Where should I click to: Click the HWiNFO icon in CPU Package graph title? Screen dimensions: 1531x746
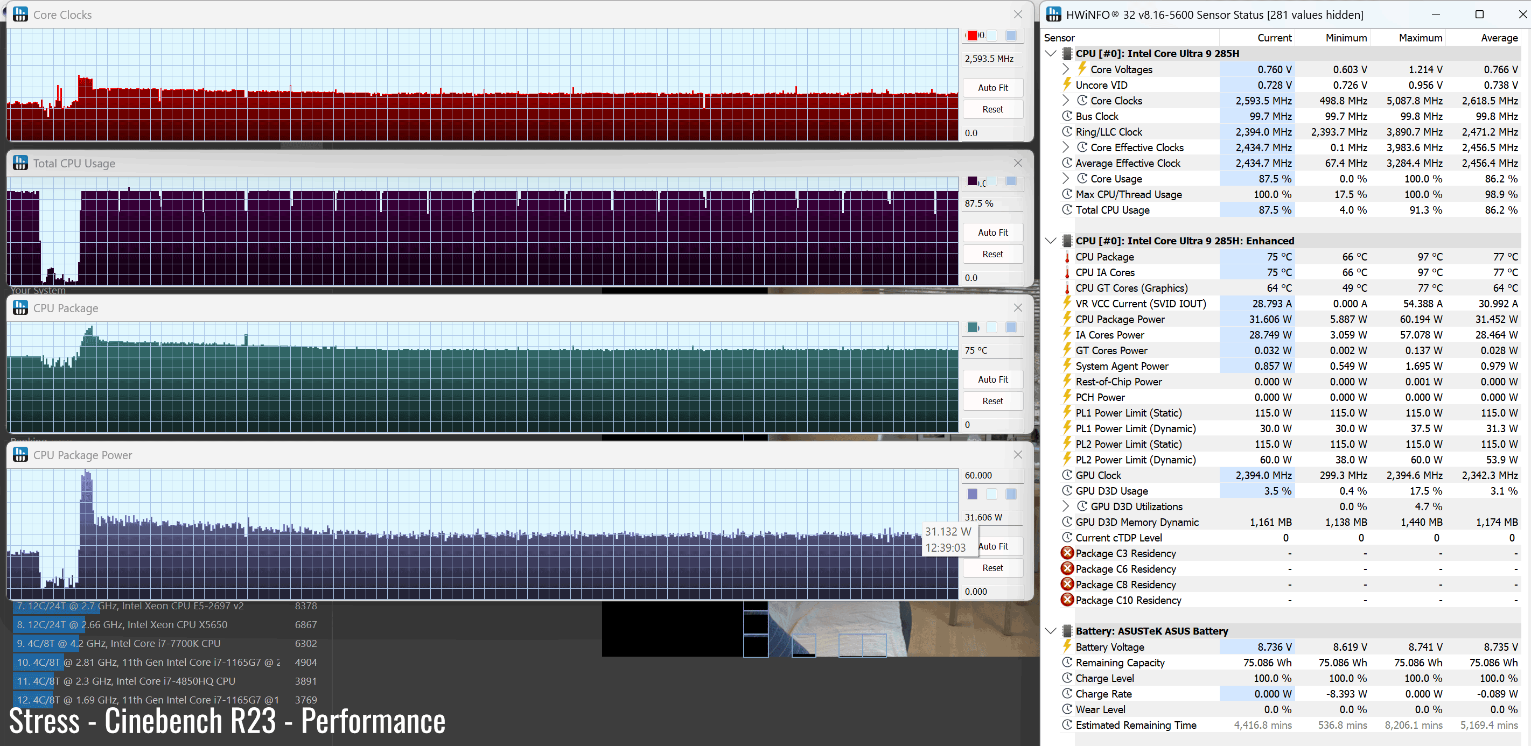click(20, 308)
